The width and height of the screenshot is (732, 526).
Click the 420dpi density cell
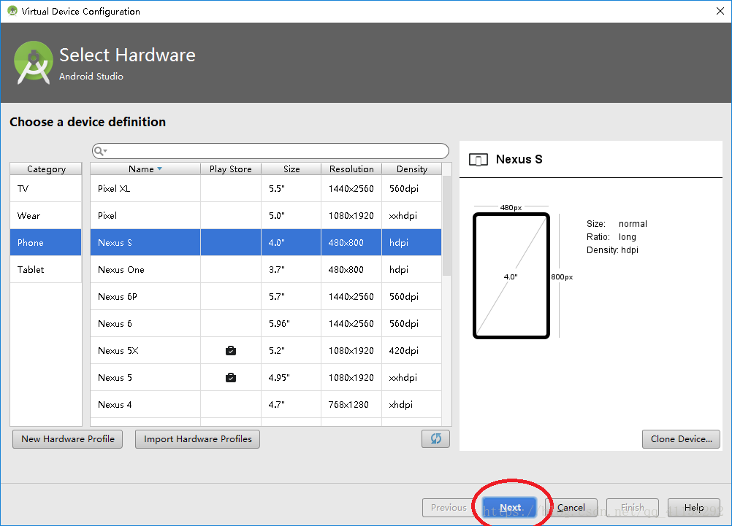412,351
